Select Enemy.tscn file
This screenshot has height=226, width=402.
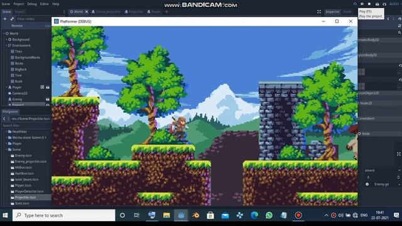(23, 156)
